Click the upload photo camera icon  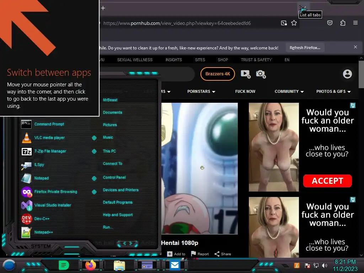[x=261, y=74]
